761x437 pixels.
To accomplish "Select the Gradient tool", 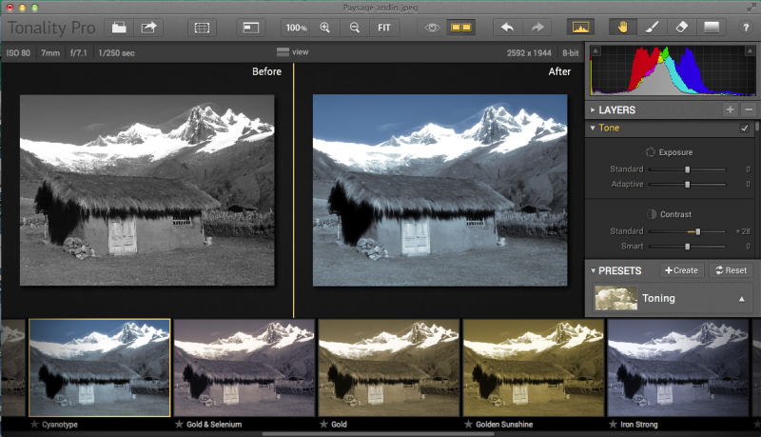I will tap(711, 28).
